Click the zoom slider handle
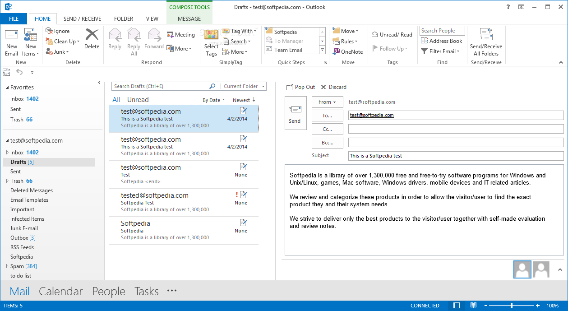The height and width of the screenshot is (311, 568). coord(512,306)
